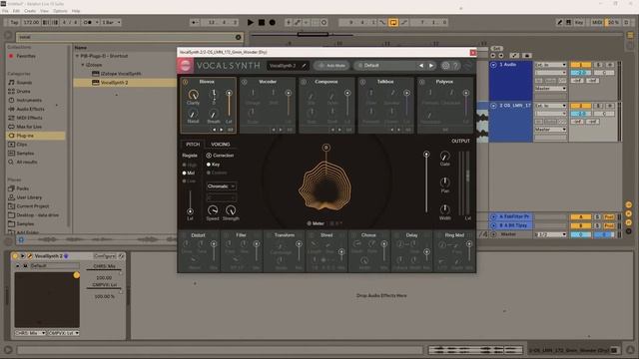Open the 1 Audio track Master output dropdown
Screen dimensions: 639x359
[x=550, y=89]
